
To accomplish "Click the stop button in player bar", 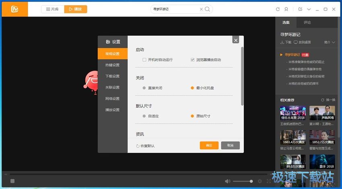I will point(12,181).
